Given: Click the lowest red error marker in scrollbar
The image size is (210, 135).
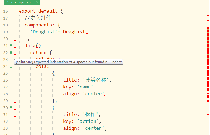Looking at the screenshot, I should click(x=208, y=114).
